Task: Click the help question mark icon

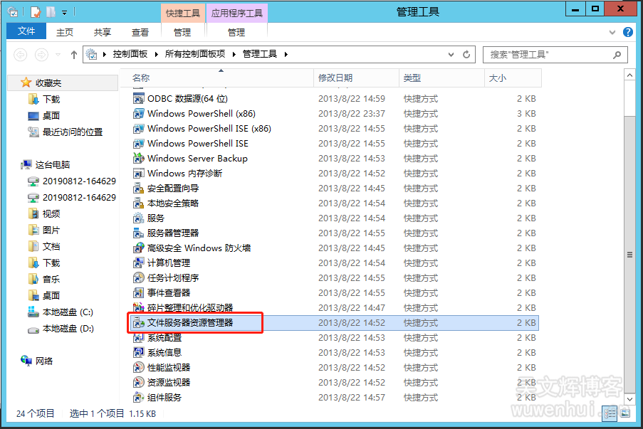Action: coord(628,32)
